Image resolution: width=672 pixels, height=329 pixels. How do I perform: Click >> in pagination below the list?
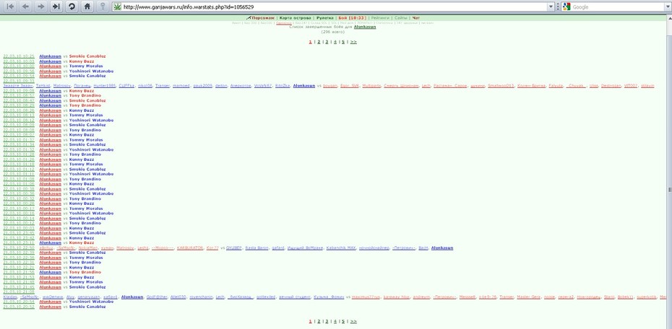coord(353,321)
